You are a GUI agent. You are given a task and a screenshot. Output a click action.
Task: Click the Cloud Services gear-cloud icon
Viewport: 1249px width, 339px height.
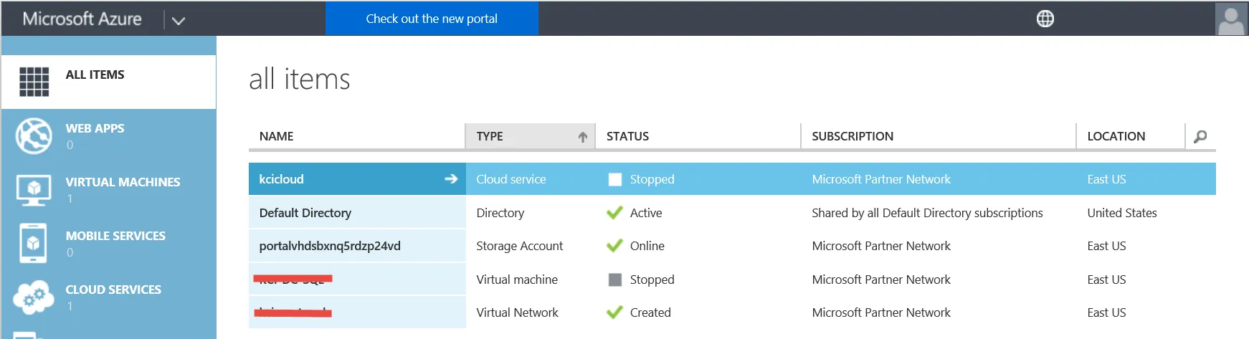pyautogui.click(x=34, y=297)
